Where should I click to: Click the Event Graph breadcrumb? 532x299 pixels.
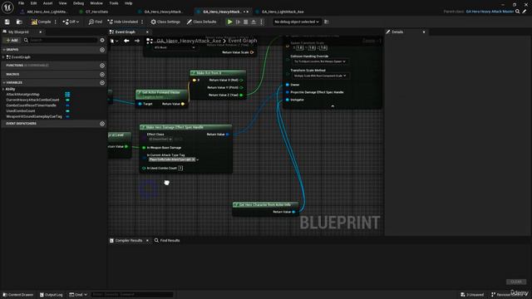coord(242,41)
